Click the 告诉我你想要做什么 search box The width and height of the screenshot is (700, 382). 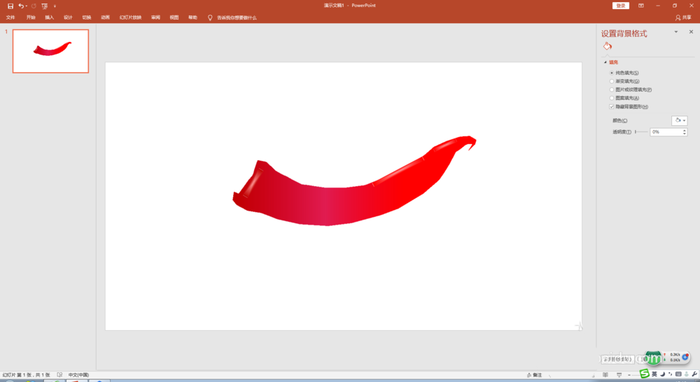point(237,17)
